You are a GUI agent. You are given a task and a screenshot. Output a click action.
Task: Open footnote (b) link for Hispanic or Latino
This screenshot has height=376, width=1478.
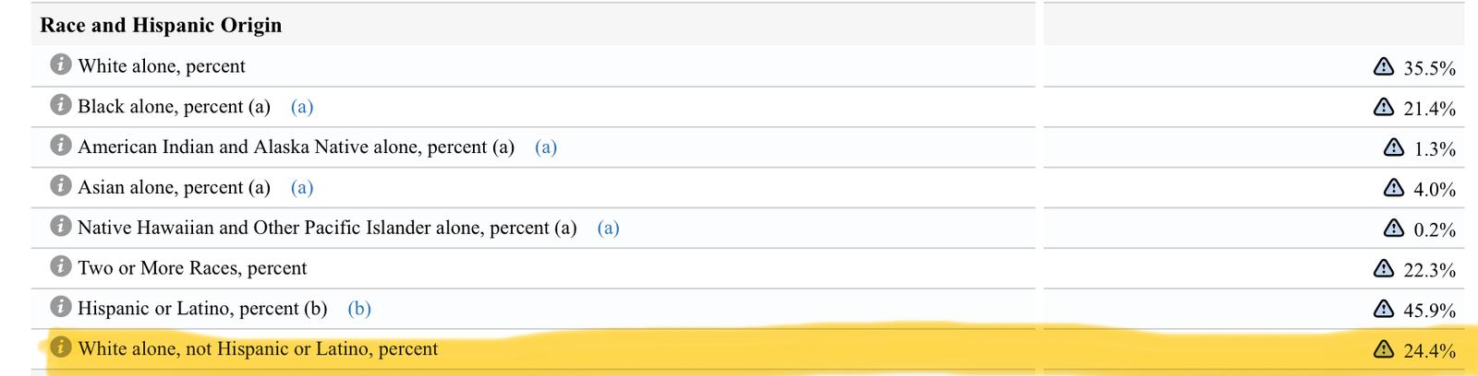359,309
